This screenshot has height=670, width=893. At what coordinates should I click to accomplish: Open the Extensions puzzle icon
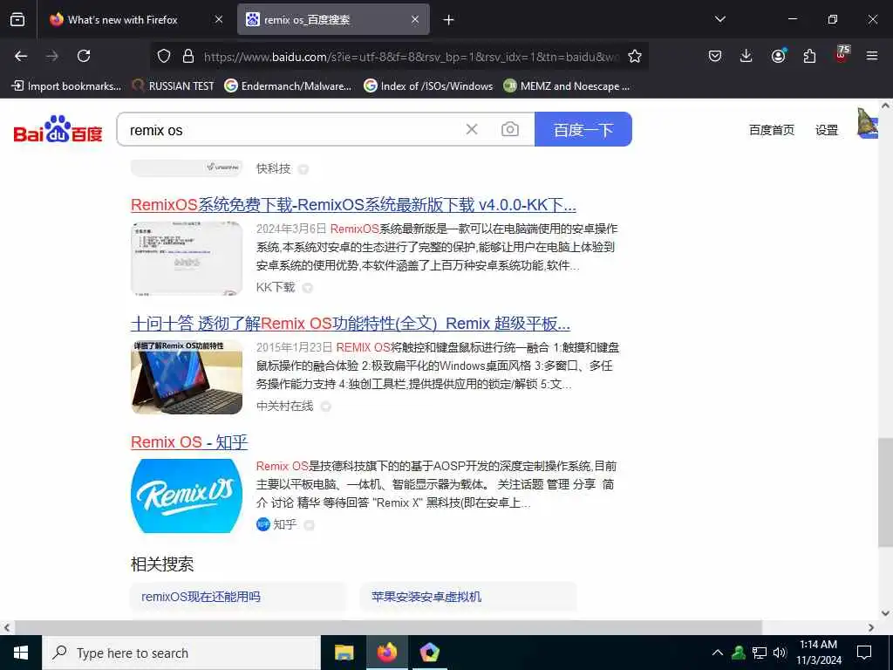(809, 56)
